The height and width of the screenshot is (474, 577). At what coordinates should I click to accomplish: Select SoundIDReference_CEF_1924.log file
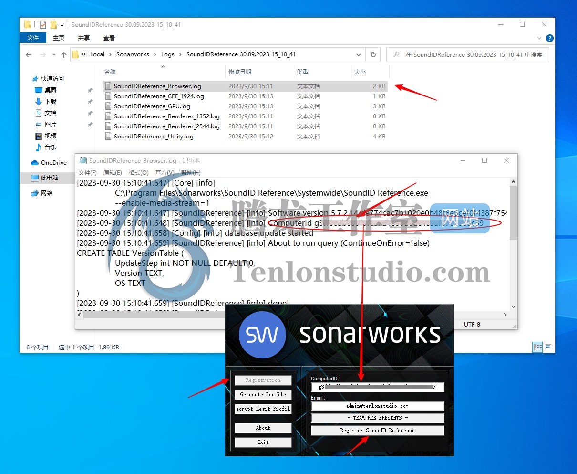(x=245, y=96)
